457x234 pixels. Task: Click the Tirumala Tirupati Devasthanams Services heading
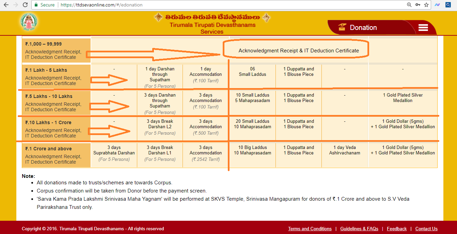(212, 28)
